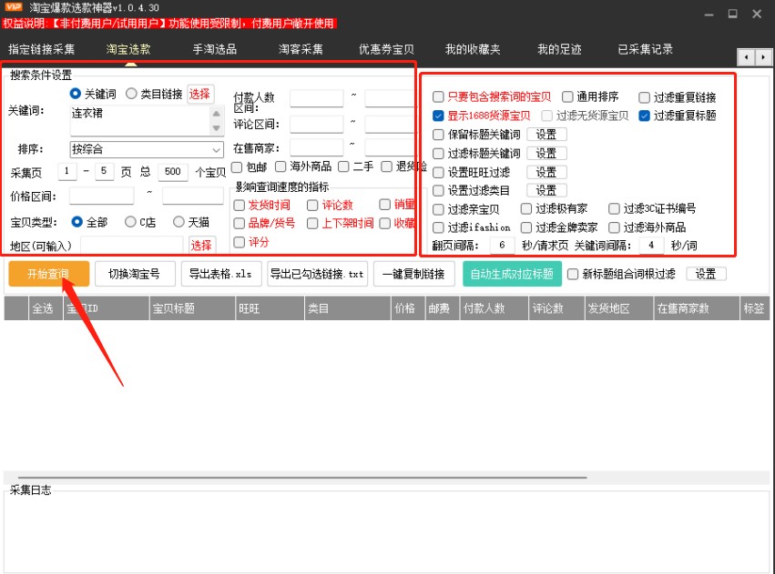775x574 pixels.
Task: Click the 一键复制链接 button
Action: coord(414,274)
